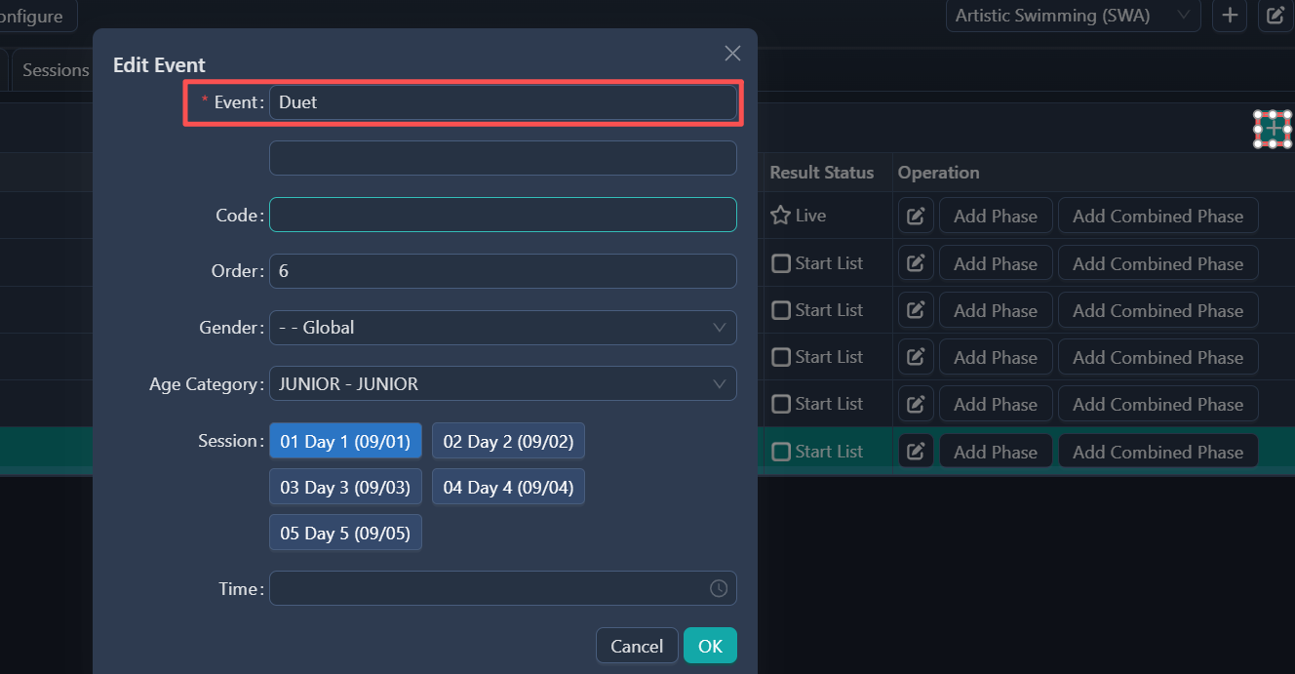
Task: Pick session 05 Day 5 (09/05)
Action: (345, 533)
